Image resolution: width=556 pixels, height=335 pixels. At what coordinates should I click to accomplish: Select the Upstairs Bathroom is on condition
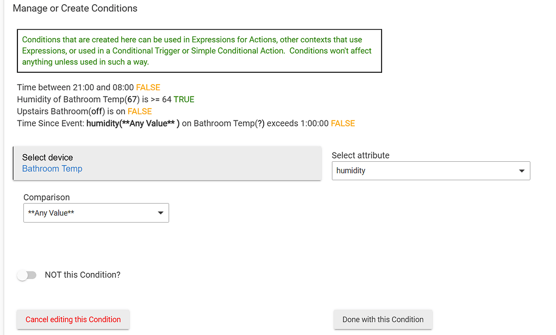[x=72, y=111]
